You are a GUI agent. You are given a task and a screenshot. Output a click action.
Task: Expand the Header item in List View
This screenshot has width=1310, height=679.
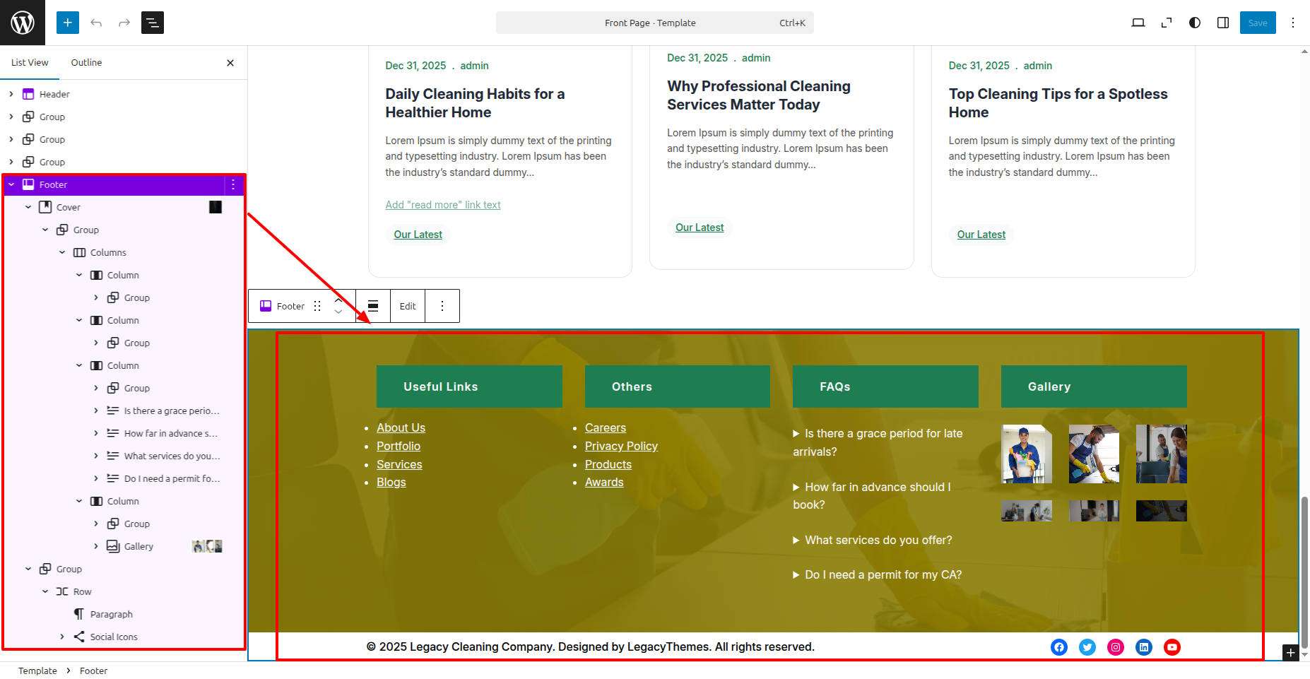click(x=11, y=94)
